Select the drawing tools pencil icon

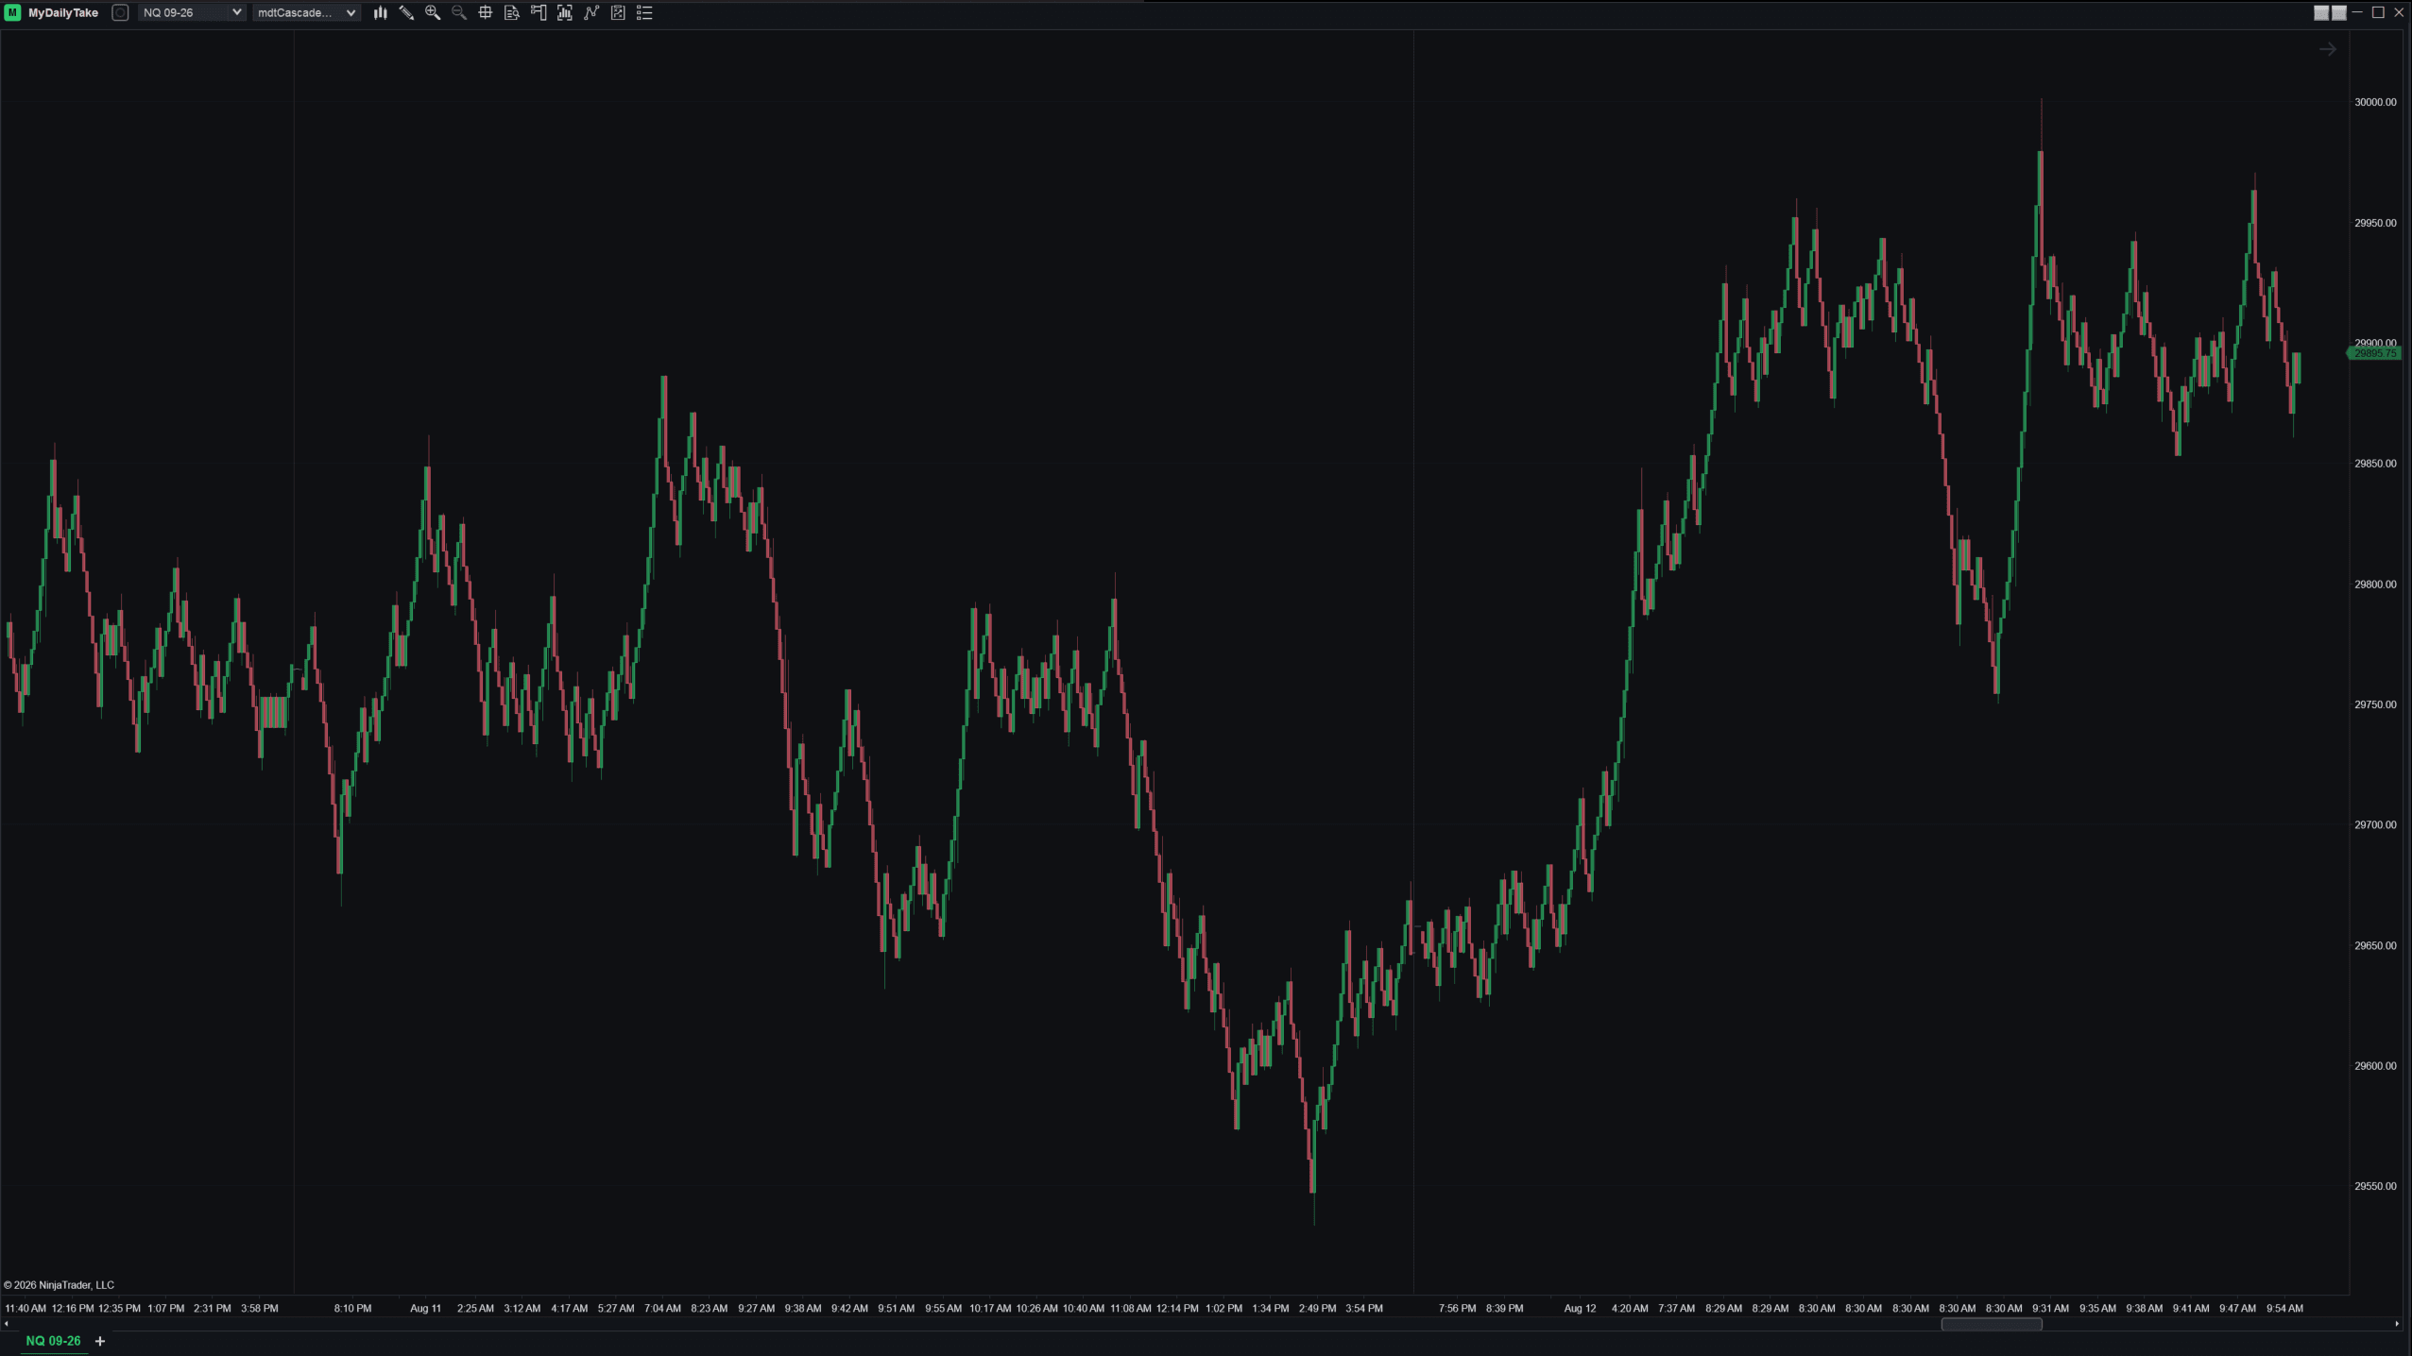tap(406, 12)
